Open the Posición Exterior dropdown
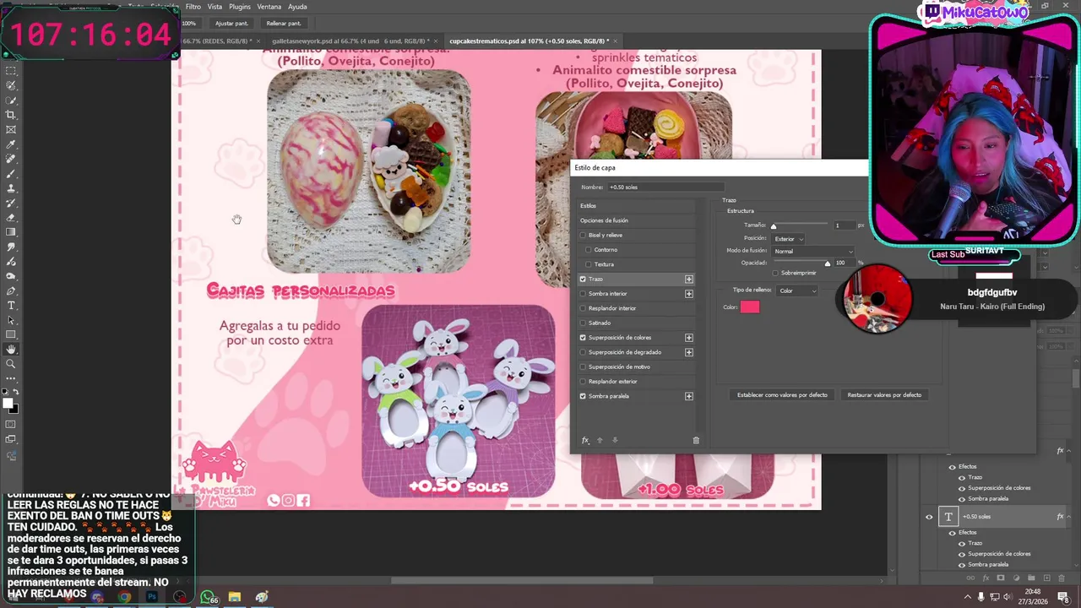The height and width of the screenshot is (608, 1081). point(789,239)
